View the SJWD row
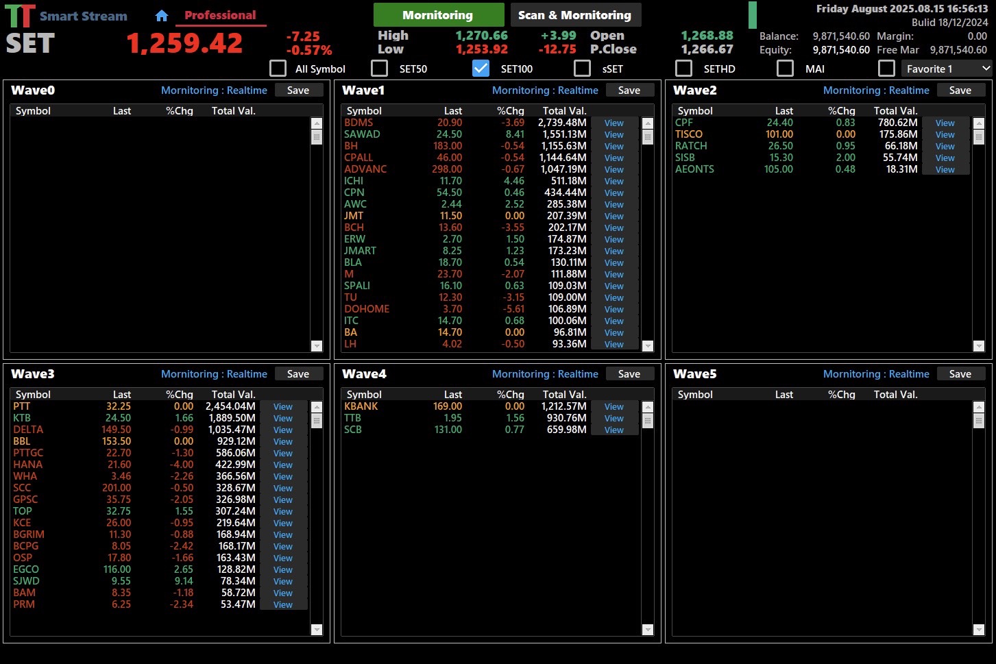Viewport: 996px width, 664px height. tap(283, 582)
